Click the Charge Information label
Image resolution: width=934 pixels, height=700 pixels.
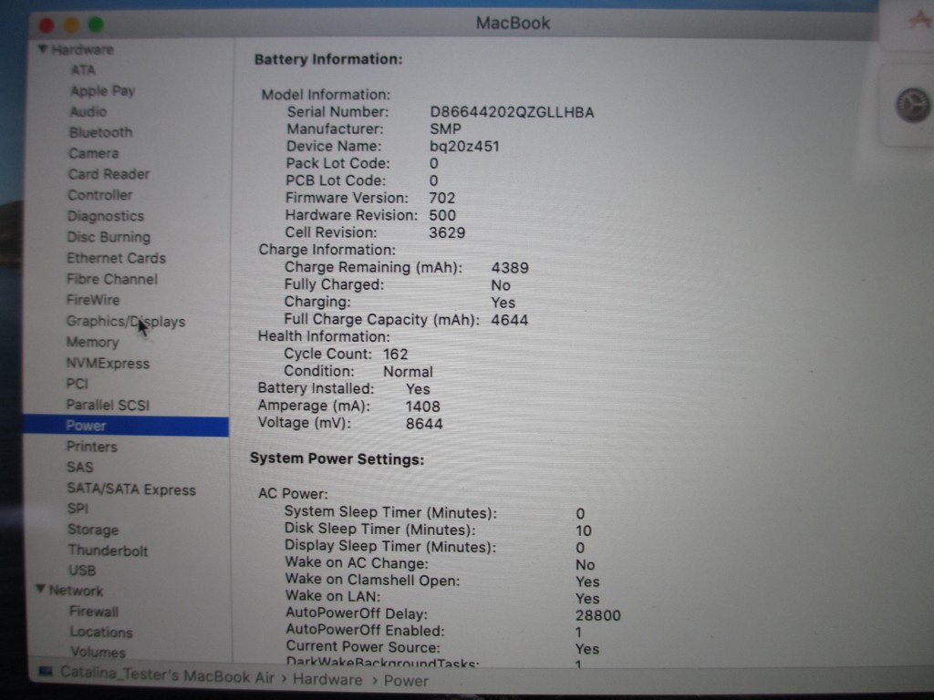pos(327,250)
